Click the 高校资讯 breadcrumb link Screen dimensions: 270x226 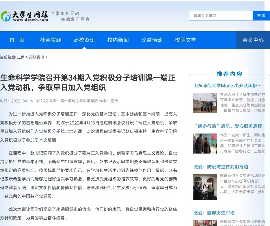36,57
